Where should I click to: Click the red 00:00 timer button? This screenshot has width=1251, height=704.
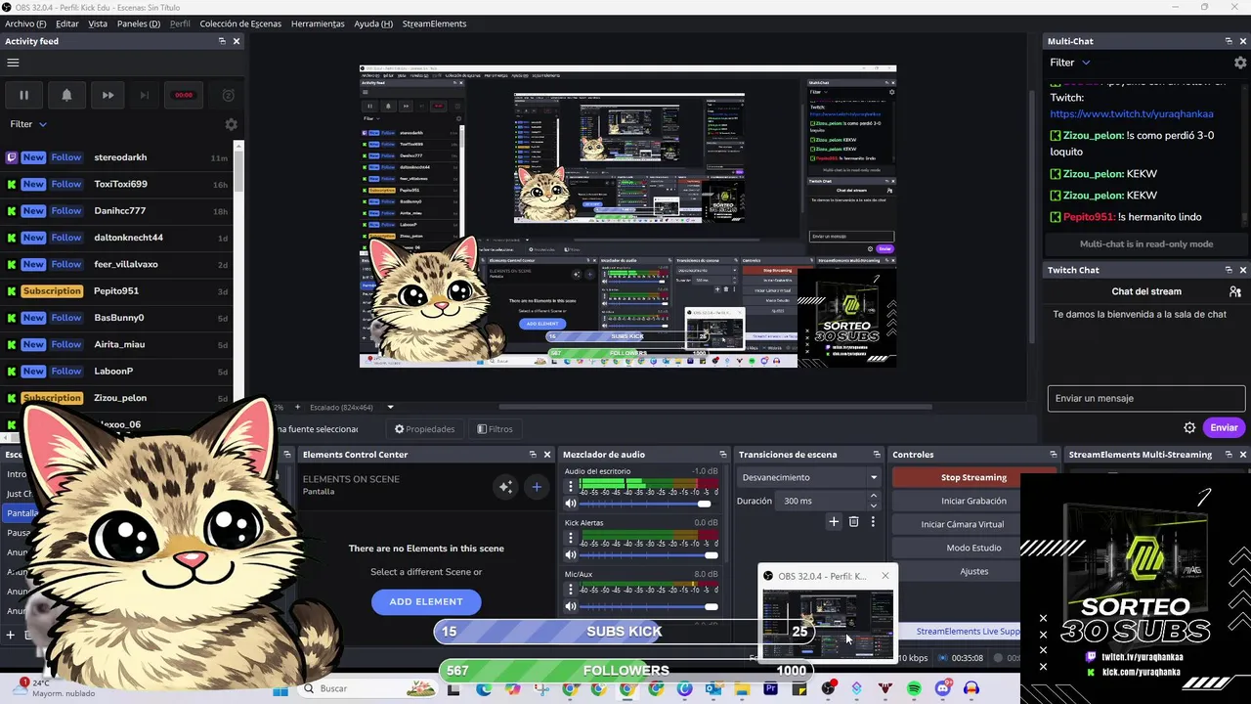184,95
